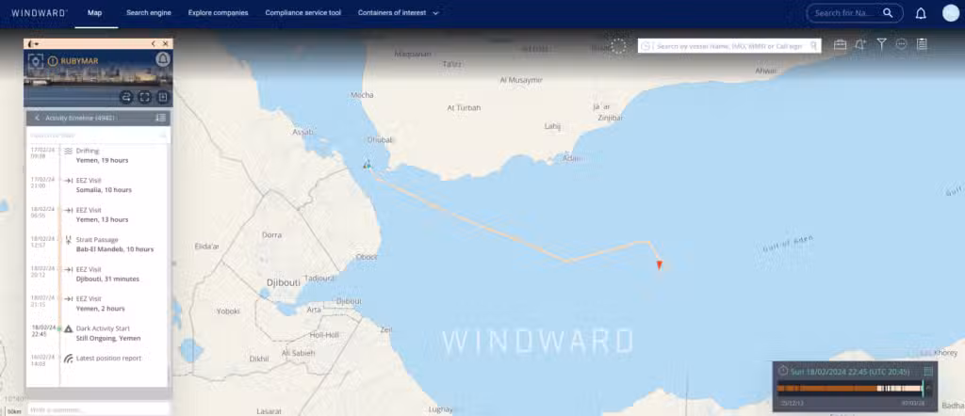Switch to the Explore companies tab

coord(218,13)
